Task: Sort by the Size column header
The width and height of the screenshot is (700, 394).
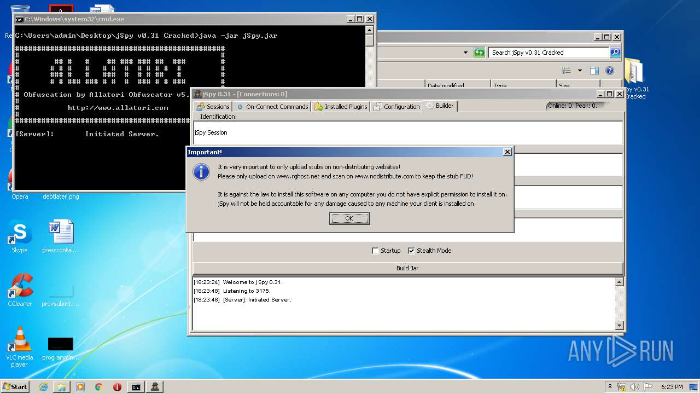Action: [x=577, y=85]
